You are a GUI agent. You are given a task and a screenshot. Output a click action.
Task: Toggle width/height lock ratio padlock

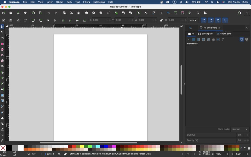(x=161, y=20)
